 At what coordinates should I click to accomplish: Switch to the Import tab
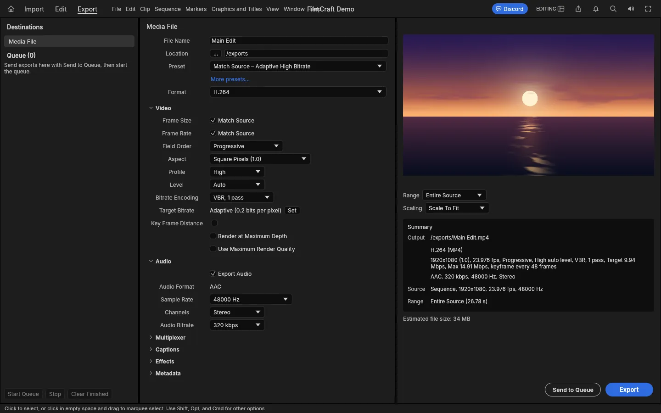(34, 9)
